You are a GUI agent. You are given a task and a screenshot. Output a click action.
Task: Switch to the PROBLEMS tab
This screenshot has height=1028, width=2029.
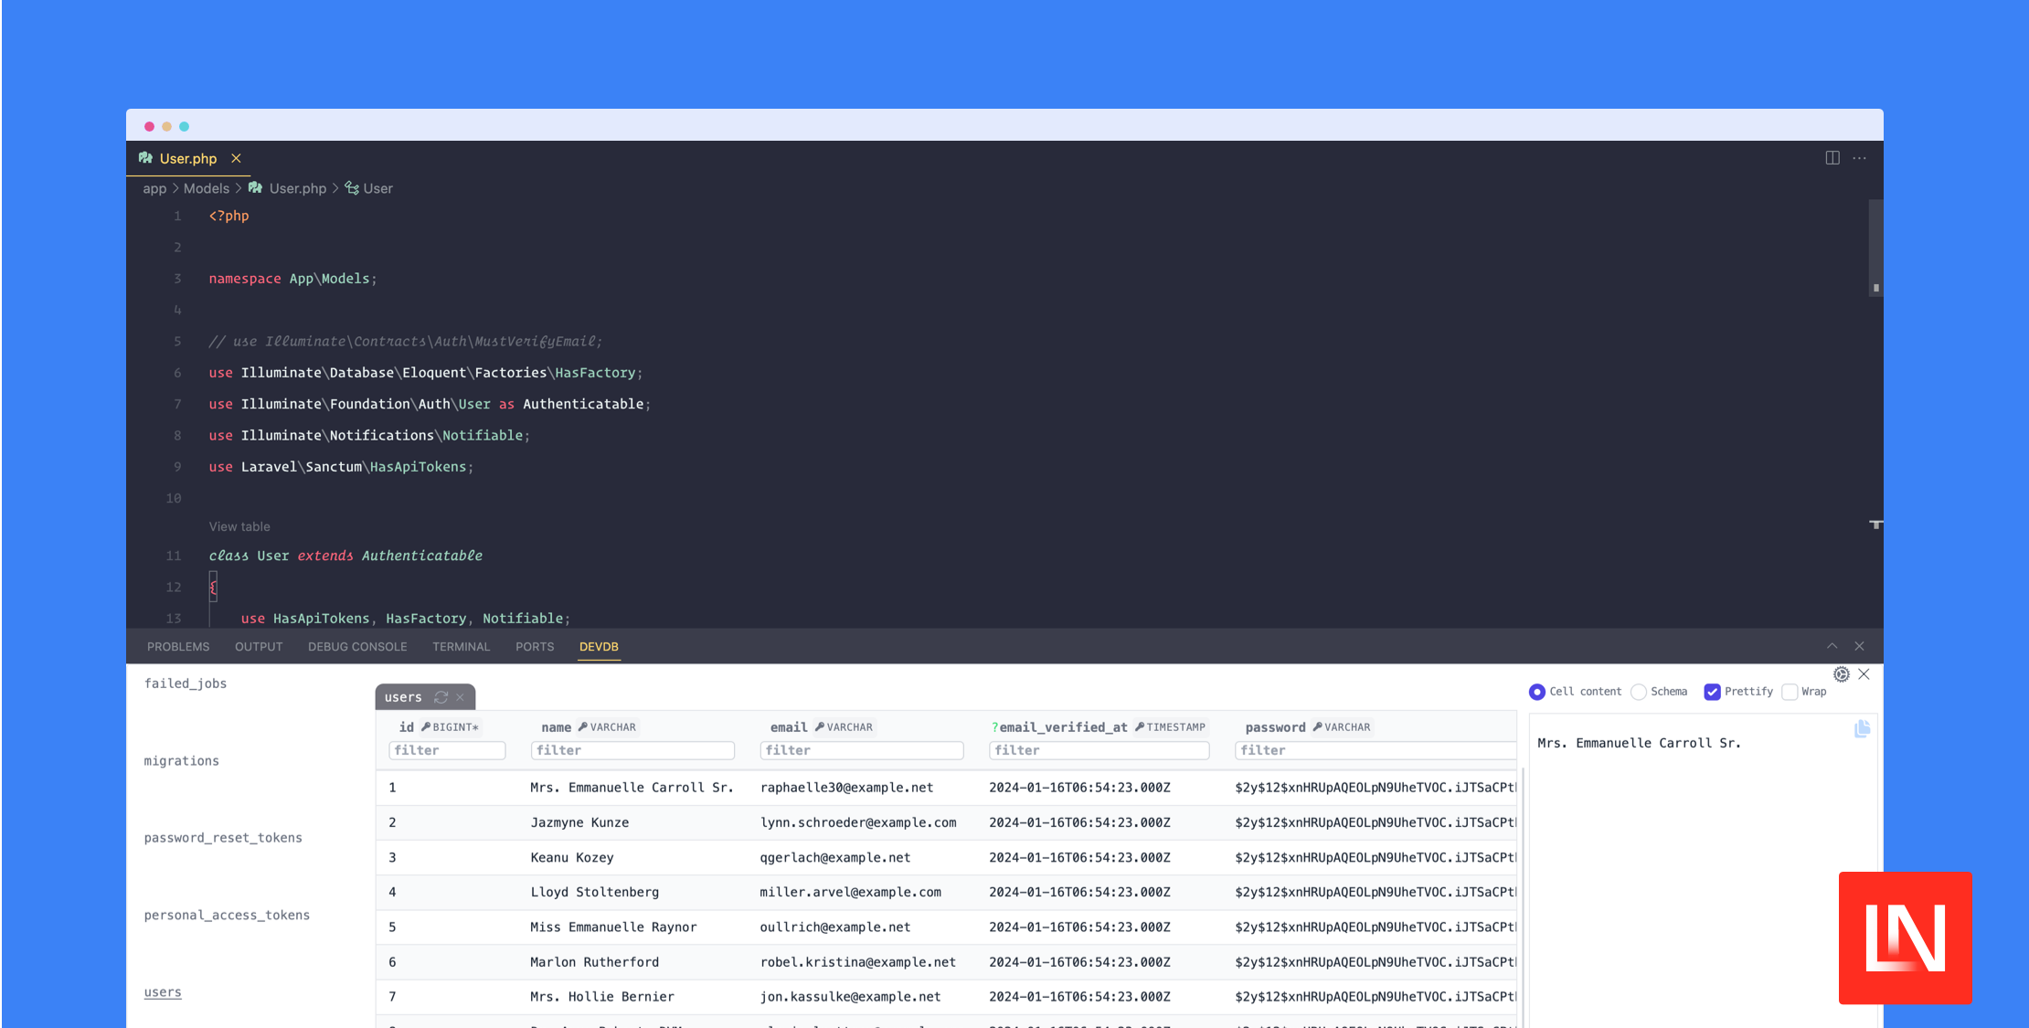178,646
